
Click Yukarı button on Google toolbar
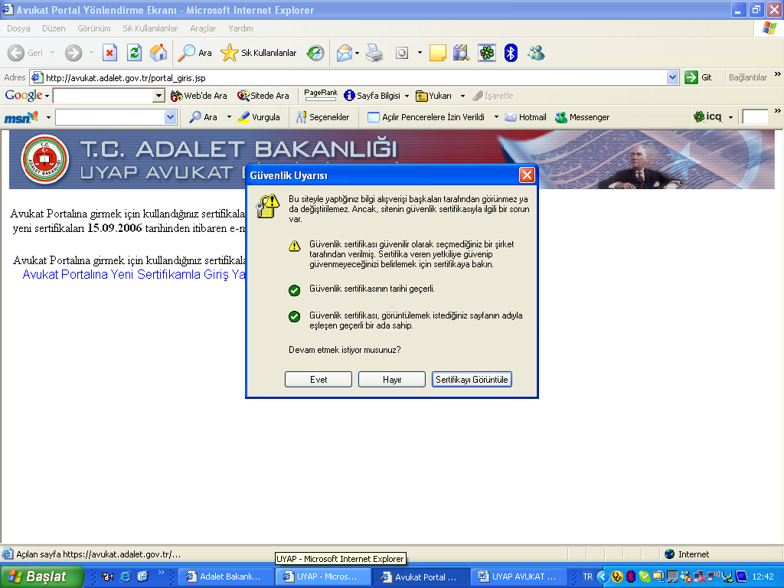coord(434,96)
